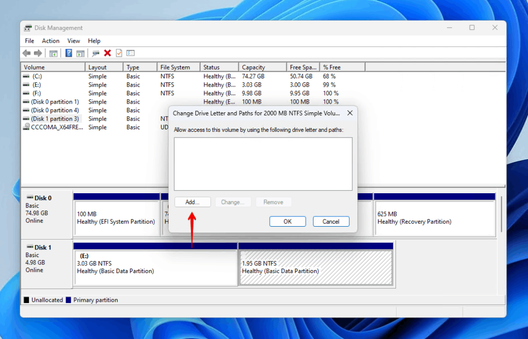
Task: Cancel the Change Drive Letter dialog
Action: [x=331, y=221]
